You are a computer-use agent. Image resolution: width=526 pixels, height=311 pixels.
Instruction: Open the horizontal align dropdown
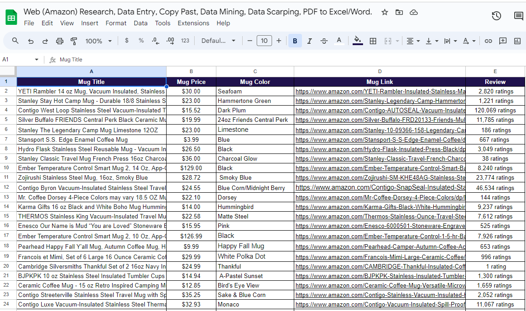pos(413,41)
